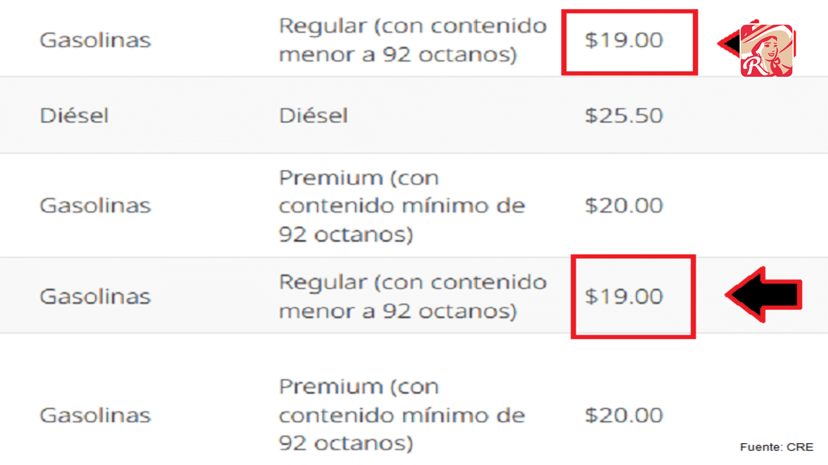Click the Regular description in the black-arrow row
Image resolution: width=828 pixels, height=465 pixels.
(413, 297)
